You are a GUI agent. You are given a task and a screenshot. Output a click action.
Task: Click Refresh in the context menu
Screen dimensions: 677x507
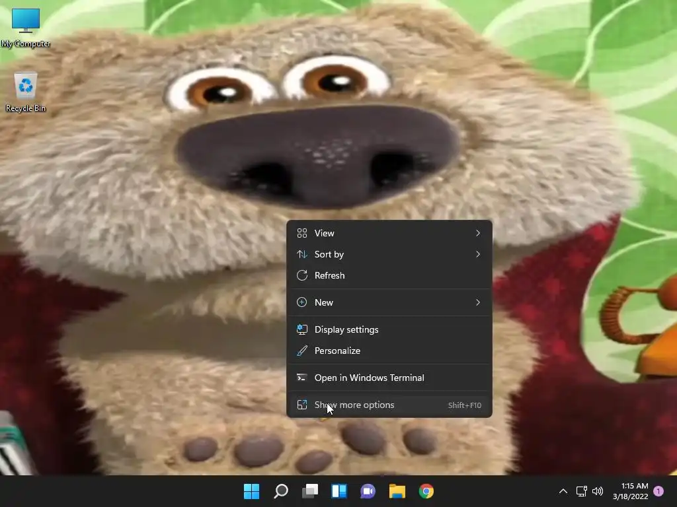coord(389,275)
